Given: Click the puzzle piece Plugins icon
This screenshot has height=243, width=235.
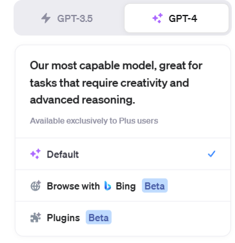Looking at the screenshot, I should point(36,217).
